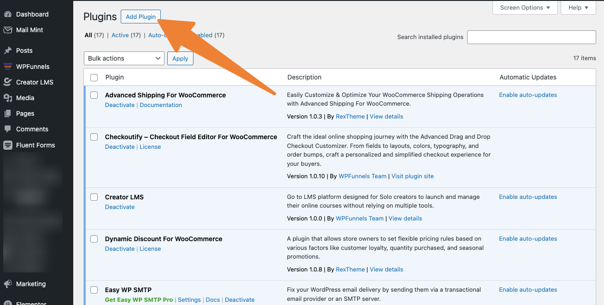Click the Comments speech bubble icon

(x=8, y=129)
